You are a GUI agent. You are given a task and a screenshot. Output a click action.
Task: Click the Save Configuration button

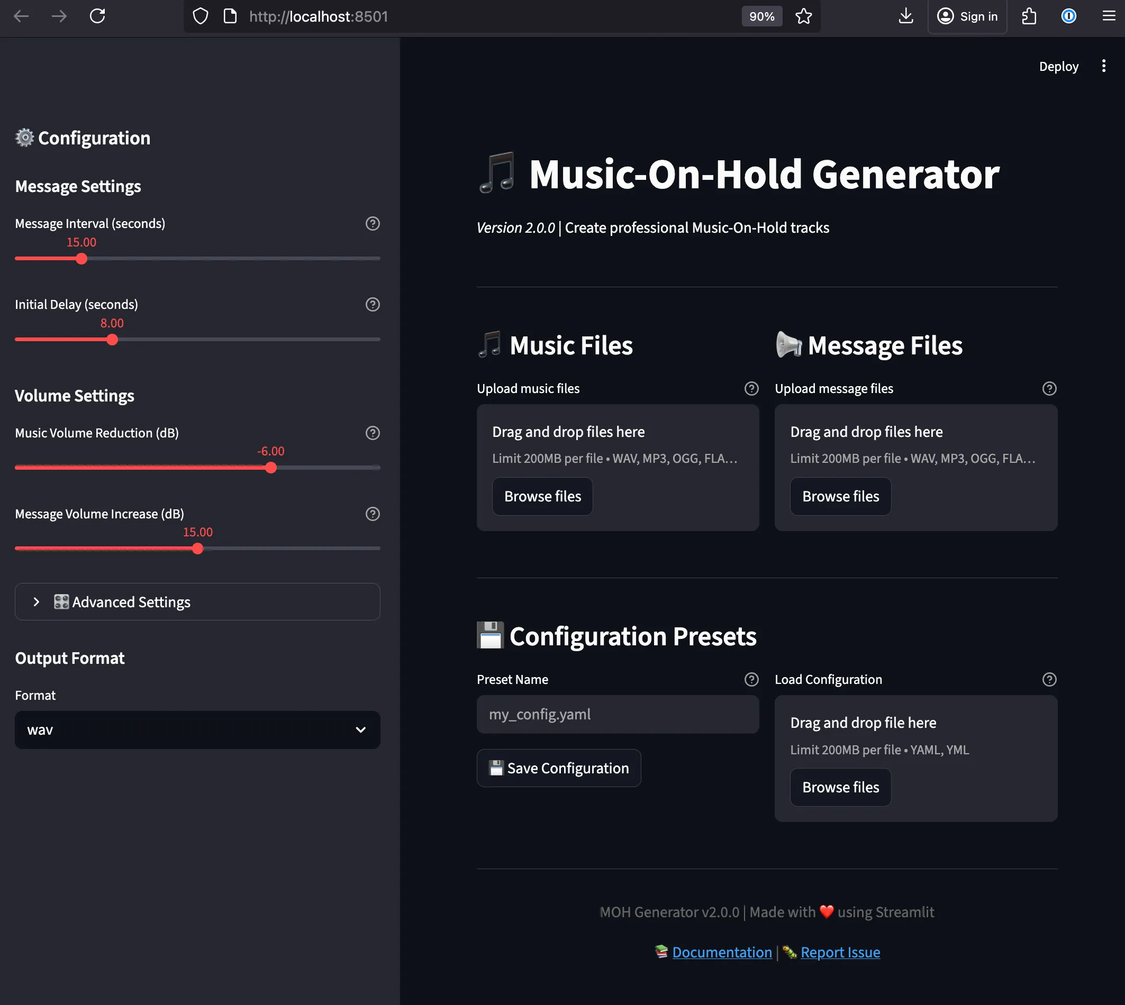pyautogui.click(x=558, y=768)
